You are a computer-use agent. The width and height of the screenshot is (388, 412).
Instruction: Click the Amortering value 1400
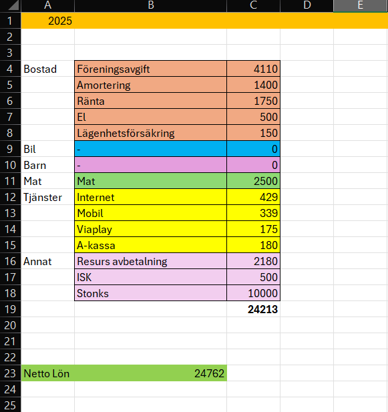click(x=254, y=85)
